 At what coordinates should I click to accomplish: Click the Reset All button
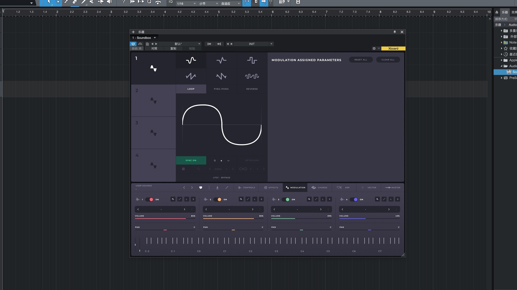click(361, 60)
